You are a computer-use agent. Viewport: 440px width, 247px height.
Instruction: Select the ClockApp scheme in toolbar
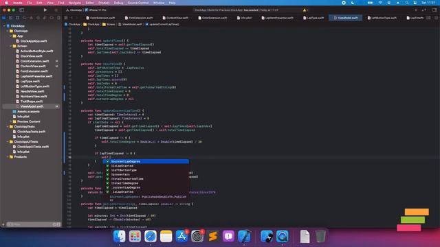click(x=74, y=10)
